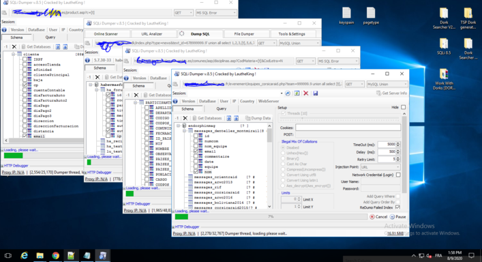The width and height of the screenshot is (482, 262).
Task: Click the icon left of the front window URL bar
Action: click(x=175, y=84)
